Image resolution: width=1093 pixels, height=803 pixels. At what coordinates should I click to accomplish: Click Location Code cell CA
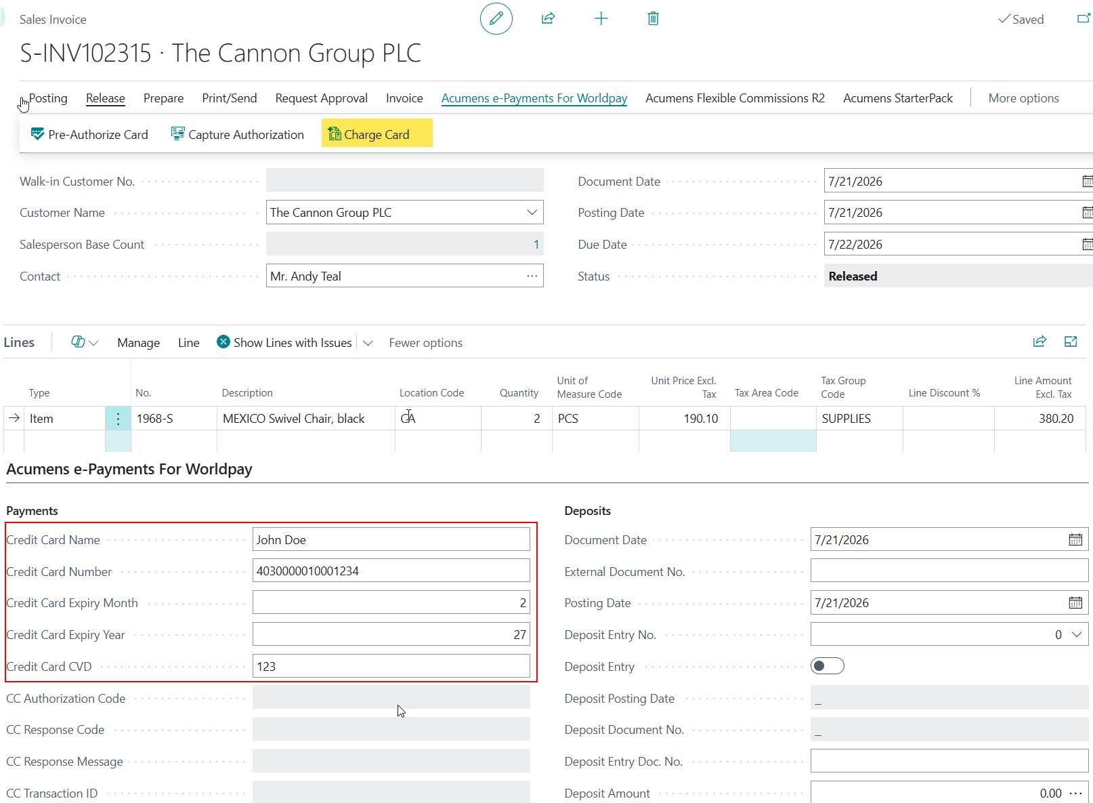coord(438,419)
